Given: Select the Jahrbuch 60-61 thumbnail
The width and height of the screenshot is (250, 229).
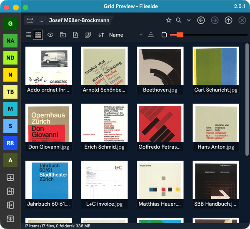Looking at the screenshot, I should (49, 180).
